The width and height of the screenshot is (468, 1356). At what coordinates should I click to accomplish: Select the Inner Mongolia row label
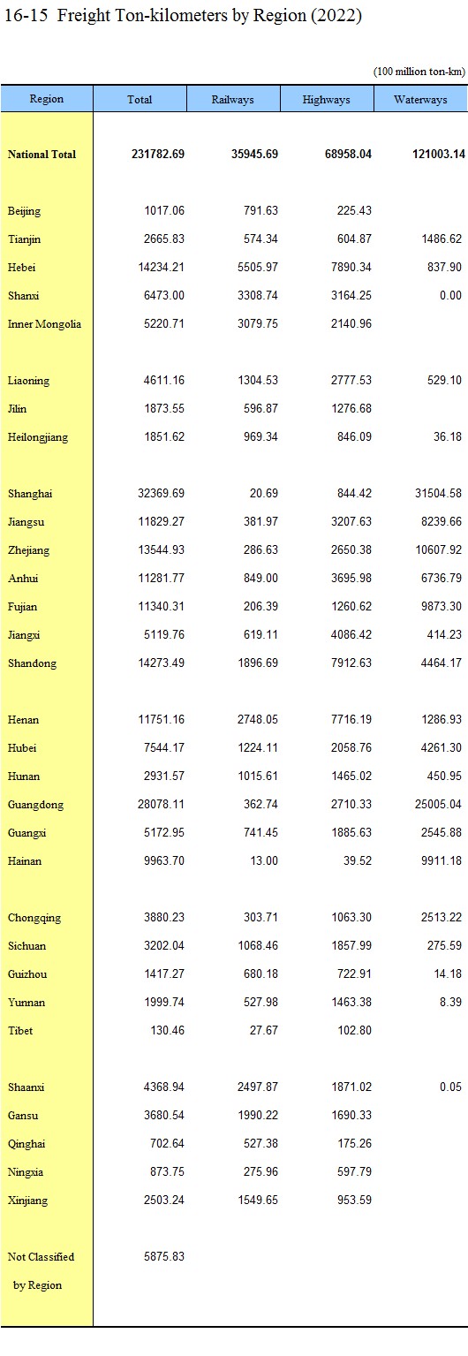coord(44,324)
